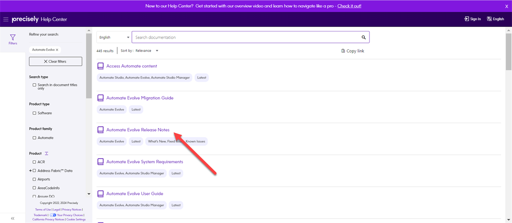Open the Filters funnel icon

(x=13, y=37)
